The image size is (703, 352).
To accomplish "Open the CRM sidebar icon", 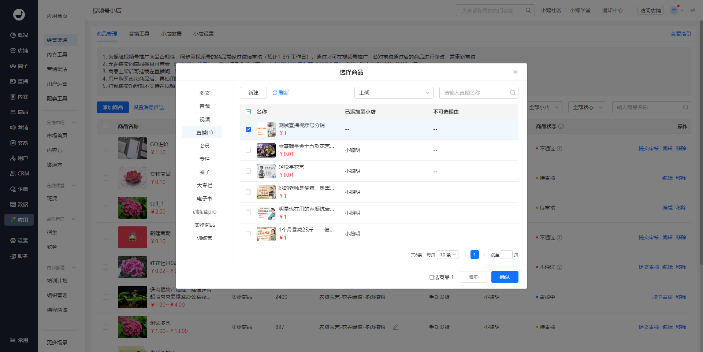I will coord(13,174).
